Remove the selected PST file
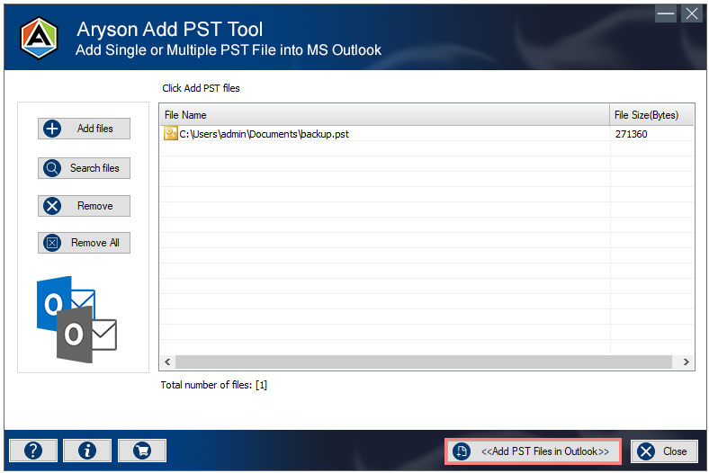 (x=84, y=206)
